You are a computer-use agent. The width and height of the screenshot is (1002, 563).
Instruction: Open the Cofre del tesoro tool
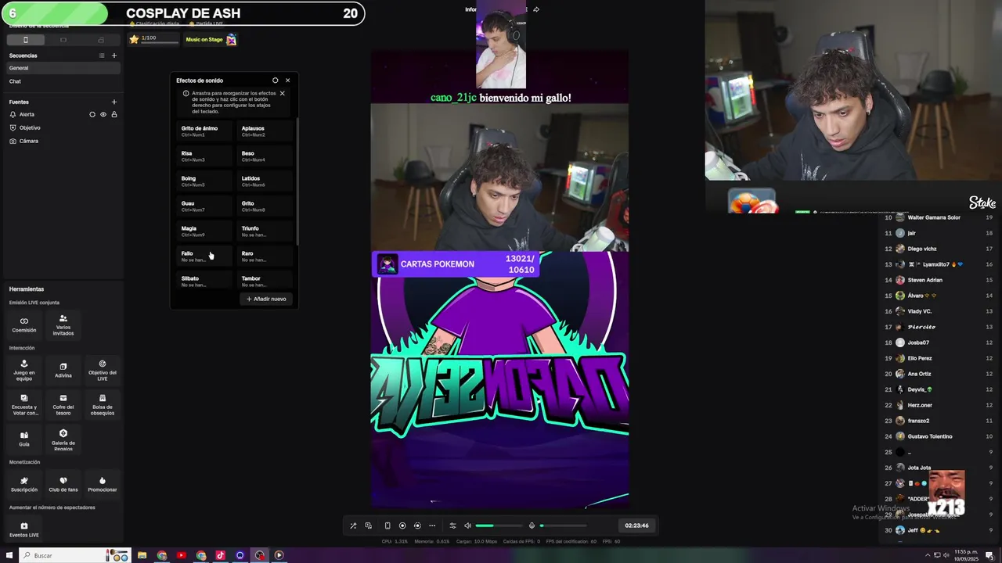coord(63,404)
